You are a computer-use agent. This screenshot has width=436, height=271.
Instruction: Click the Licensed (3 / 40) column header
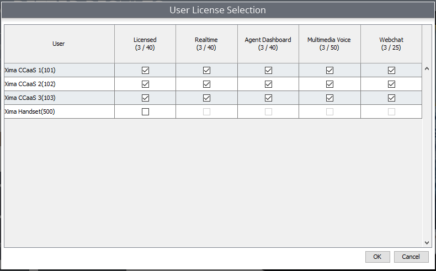[145, 44]
